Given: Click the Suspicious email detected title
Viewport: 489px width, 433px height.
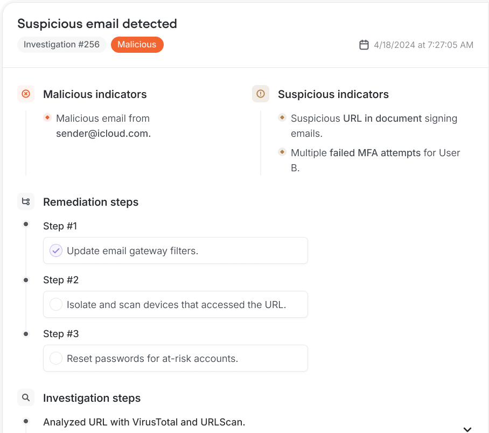Looking at the screenshot, I should 97,24.
